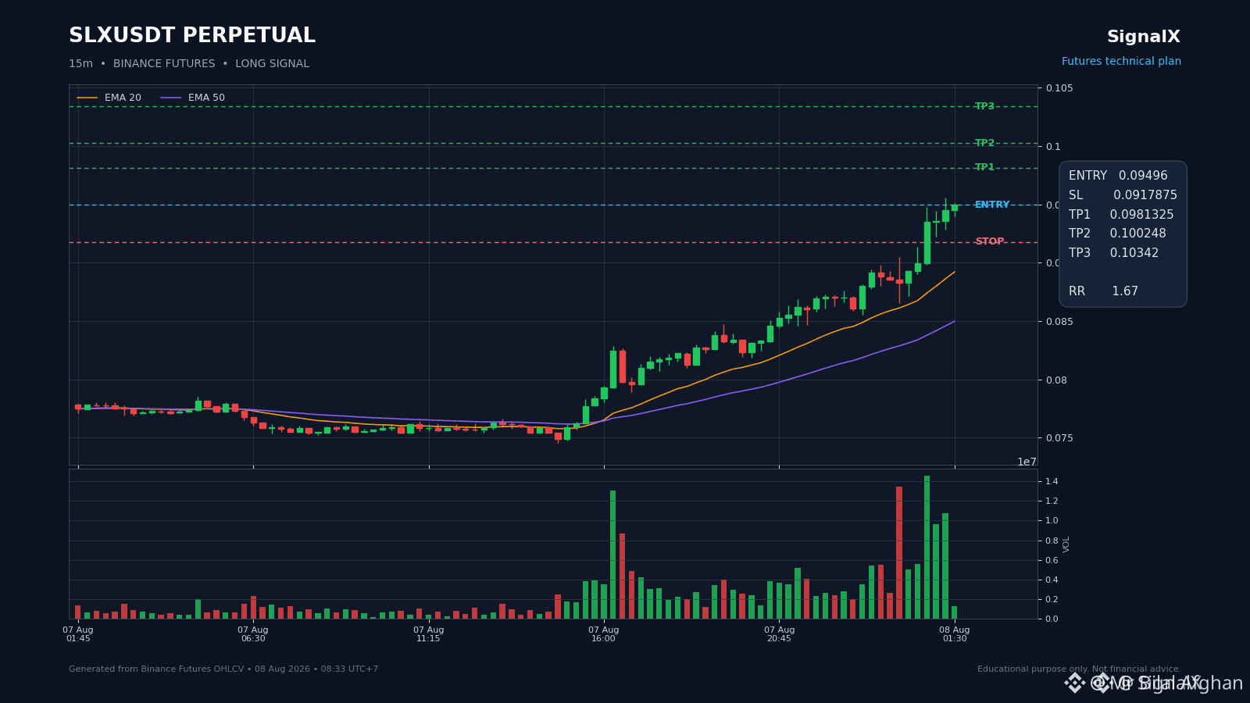Click the EMA 20 legend entry
Screen dimensions: 1250x703
109,98
